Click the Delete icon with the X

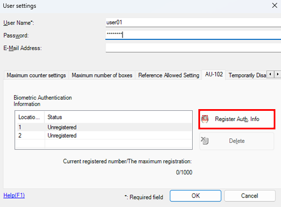coord(205,141)
